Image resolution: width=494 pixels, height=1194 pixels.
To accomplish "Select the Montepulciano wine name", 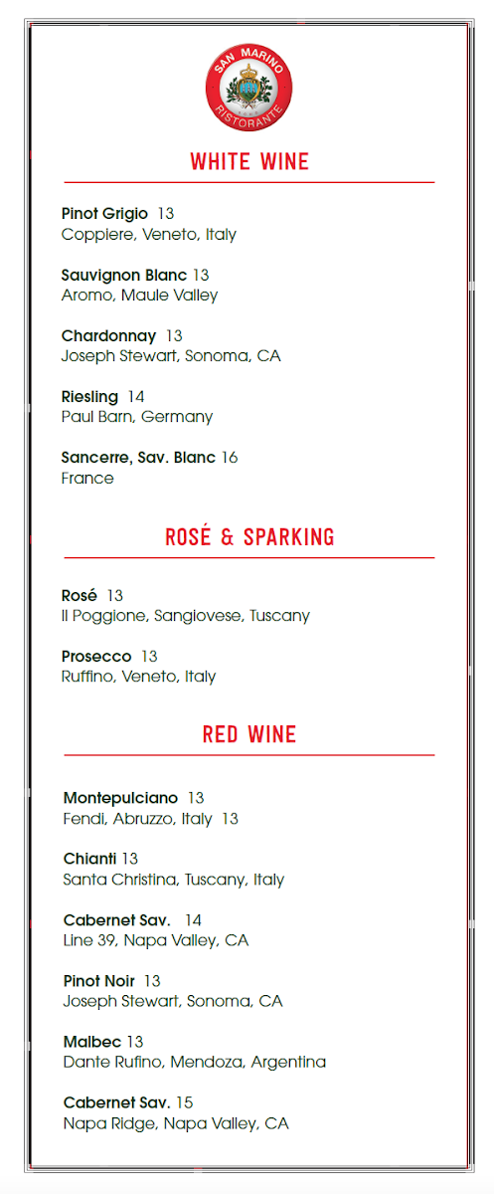I will (121, 798).
